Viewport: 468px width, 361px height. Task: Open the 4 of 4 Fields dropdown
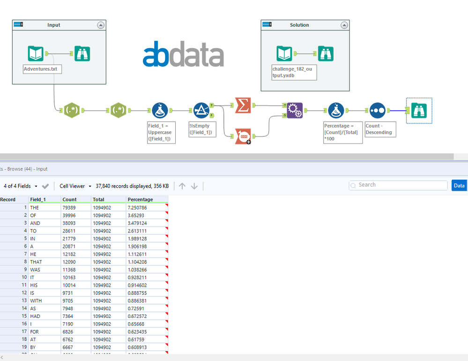[x=20, y=186]
